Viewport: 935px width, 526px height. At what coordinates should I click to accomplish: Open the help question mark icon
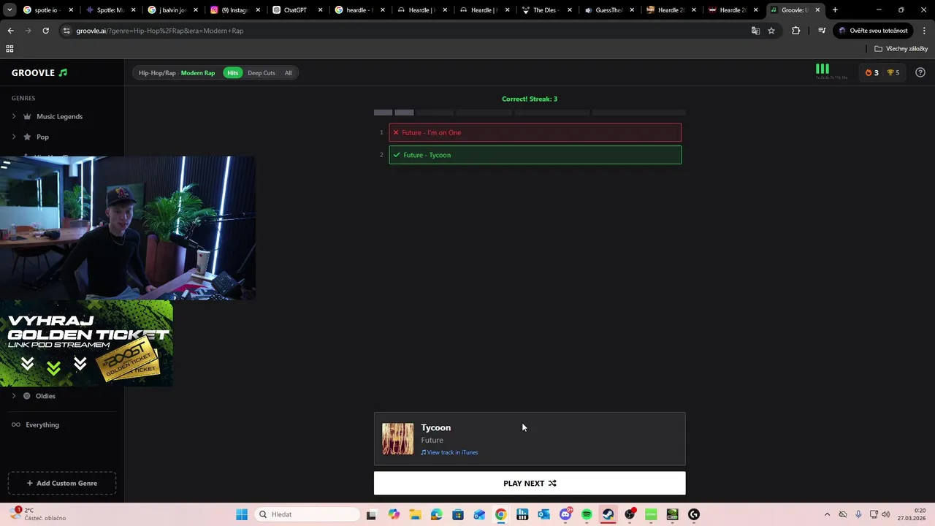(920, 72)
